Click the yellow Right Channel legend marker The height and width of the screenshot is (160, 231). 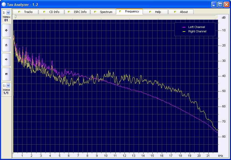pos(184,32)
